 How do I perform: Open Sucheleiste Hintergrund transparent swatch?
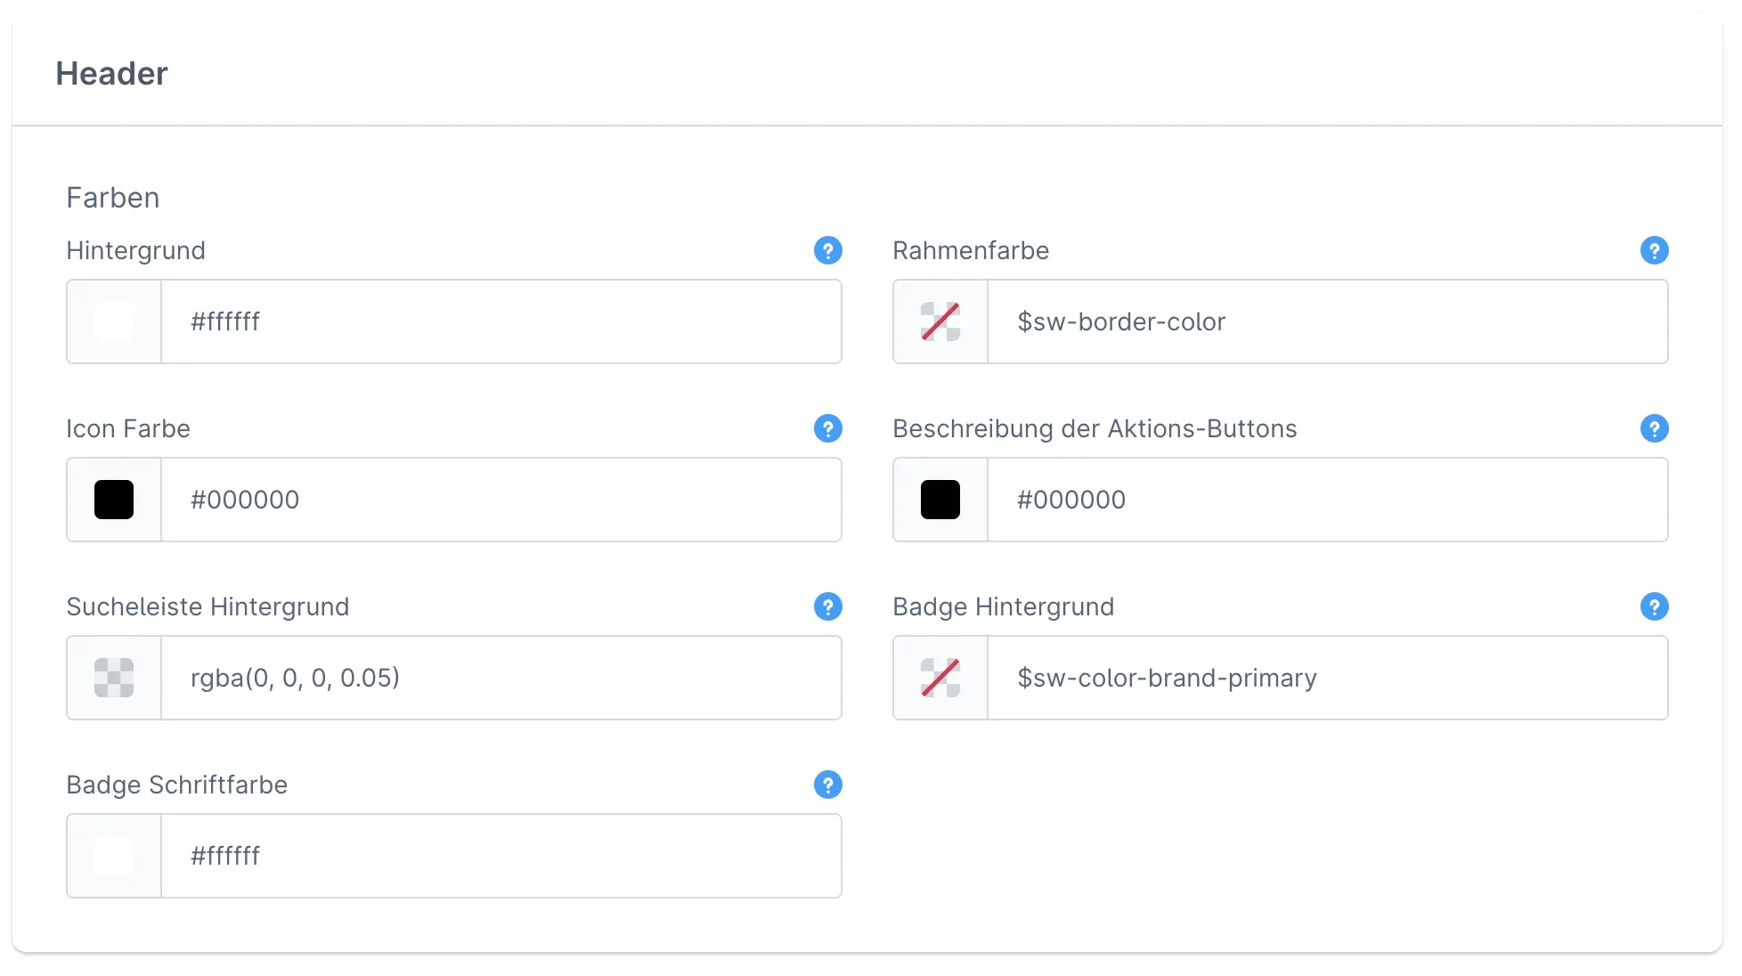click(114, 678)
